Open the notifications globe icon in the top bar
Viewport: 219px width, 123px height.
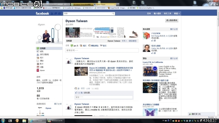pyautogui.click(x=59, y=14)
